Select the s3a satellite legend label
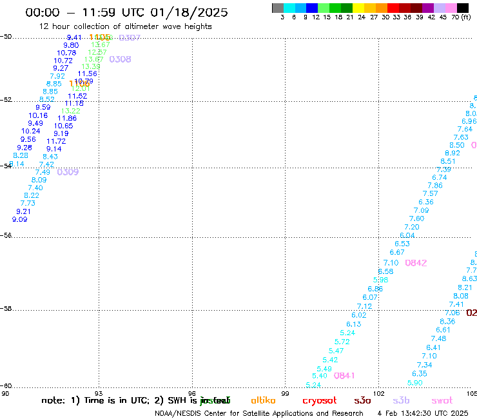Image resolution: width=477 pixels, height=419 pixels. [362, 400]
